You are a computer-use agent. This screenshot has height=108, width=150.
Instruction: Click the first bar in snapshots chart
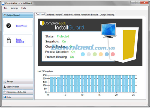[x=52, y=85]
